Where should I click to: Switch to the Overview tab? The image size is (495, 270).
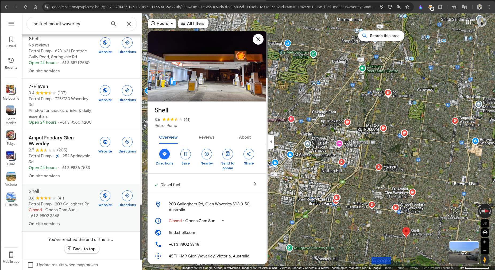click(168, 137)
